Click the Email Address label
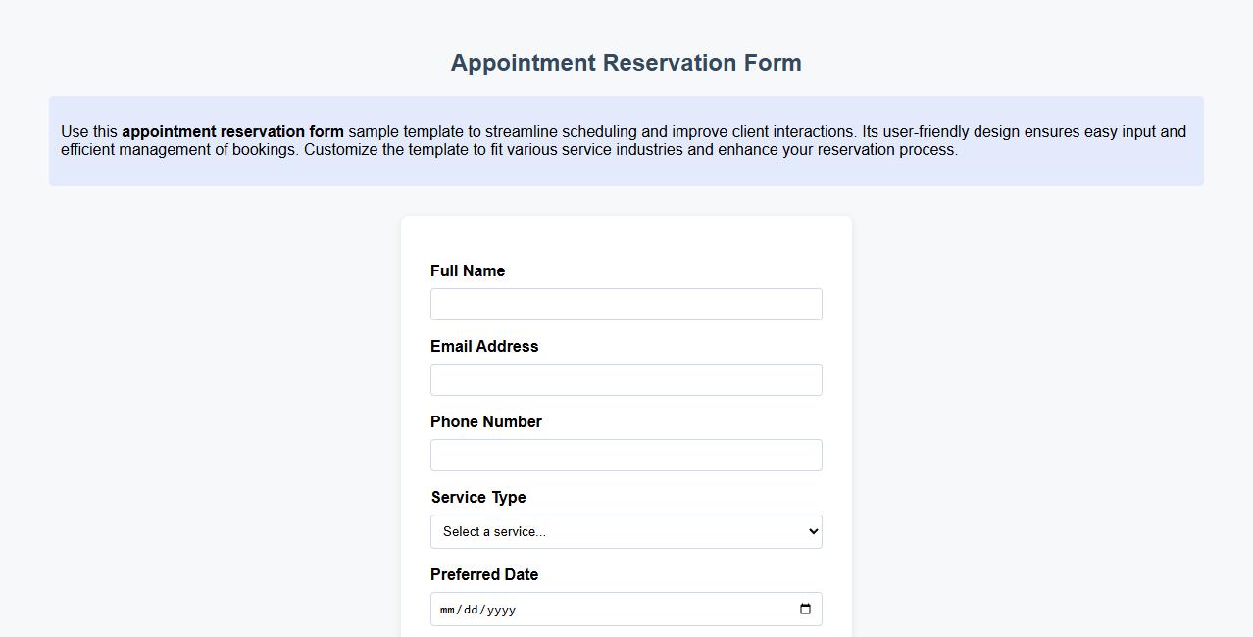The width and height of the screenshot is (1253, 637). pos(483,346)
